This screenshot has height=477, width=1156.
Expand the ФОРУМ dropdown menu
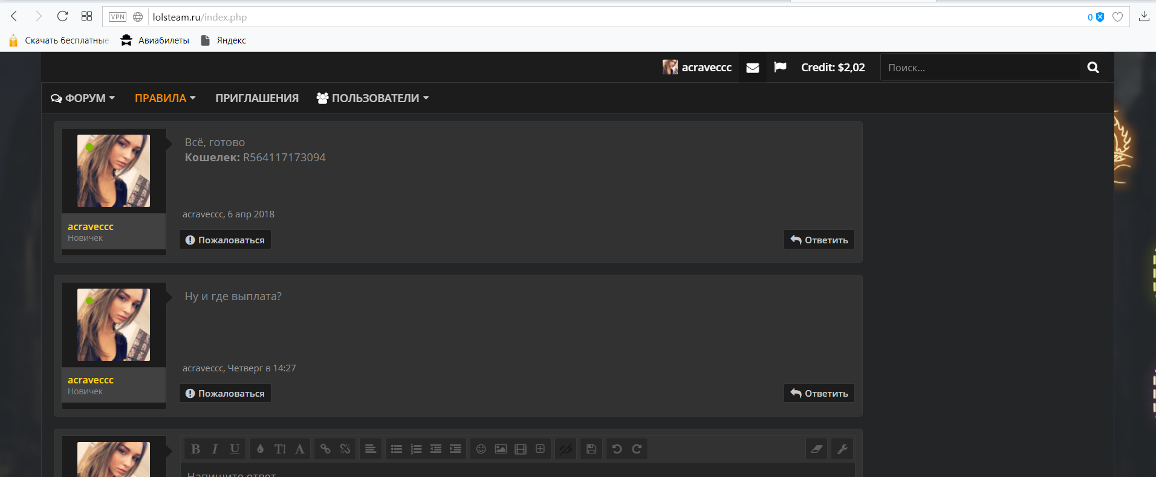[x=83, y=98]
